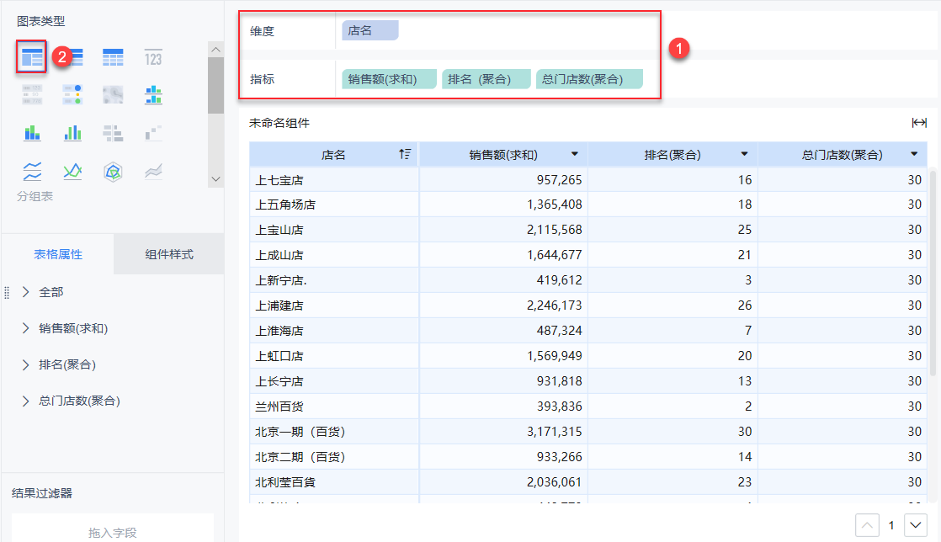Select the map chart type icon

[x=113, y=94]
